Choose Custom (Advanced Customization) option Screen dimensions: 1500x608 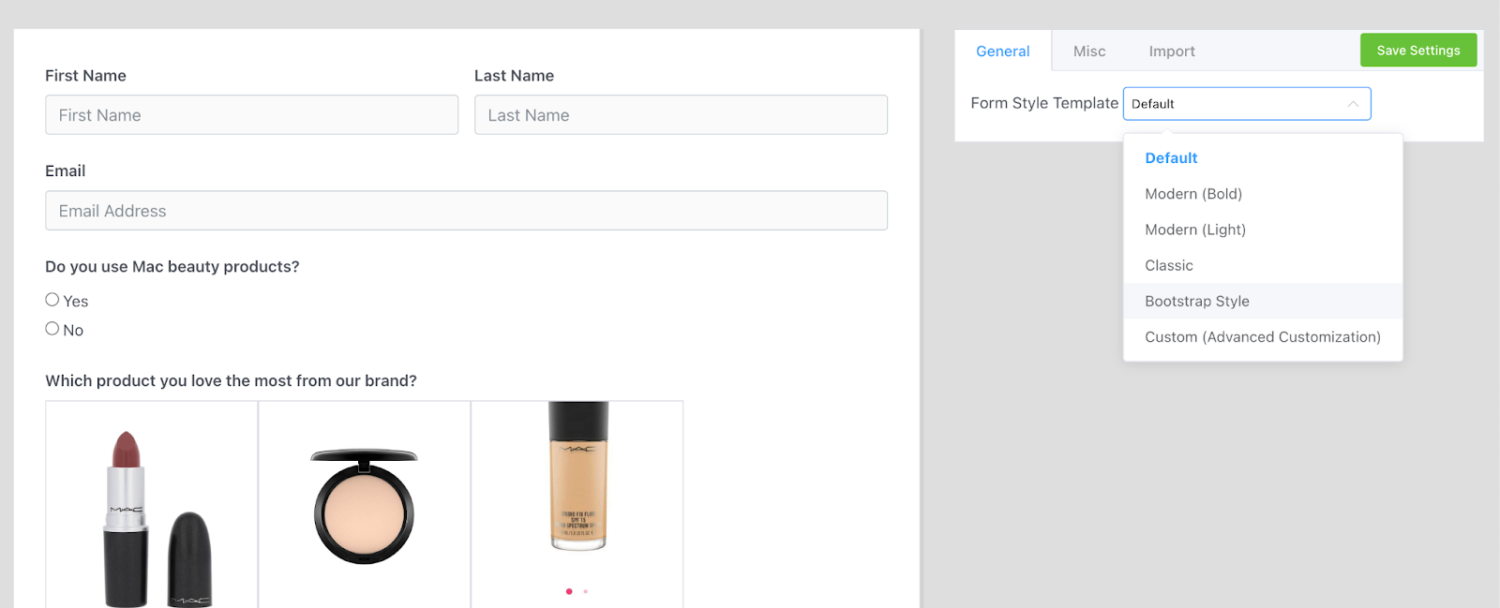click(x=1263, y=336)
